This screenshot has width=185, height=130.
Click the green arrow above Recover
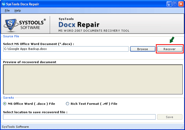click(x=172, y=39)
